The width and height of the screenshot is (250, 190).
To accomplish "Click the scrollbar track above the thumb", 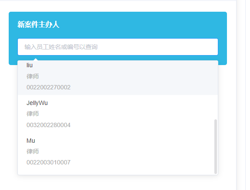I will click(x=216, y=90).
